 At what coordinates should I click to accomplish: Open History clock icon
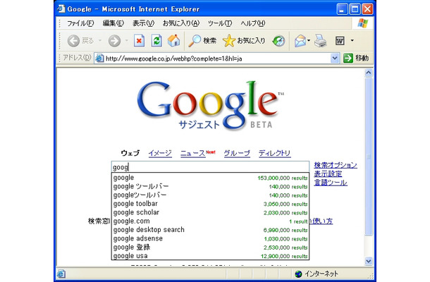tap(278, 41)
